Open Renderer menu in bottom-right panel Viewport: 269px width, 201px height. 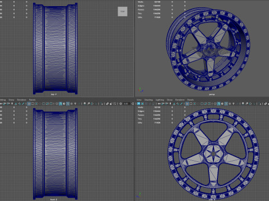[180, 100]
